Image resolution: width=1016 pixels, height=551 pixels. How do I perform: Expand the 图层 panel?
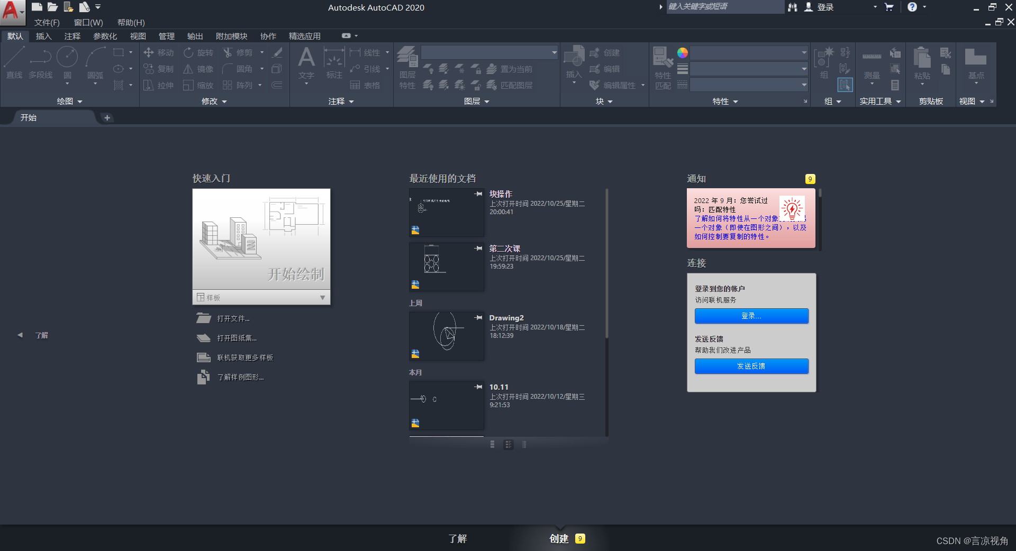[477, 101]
